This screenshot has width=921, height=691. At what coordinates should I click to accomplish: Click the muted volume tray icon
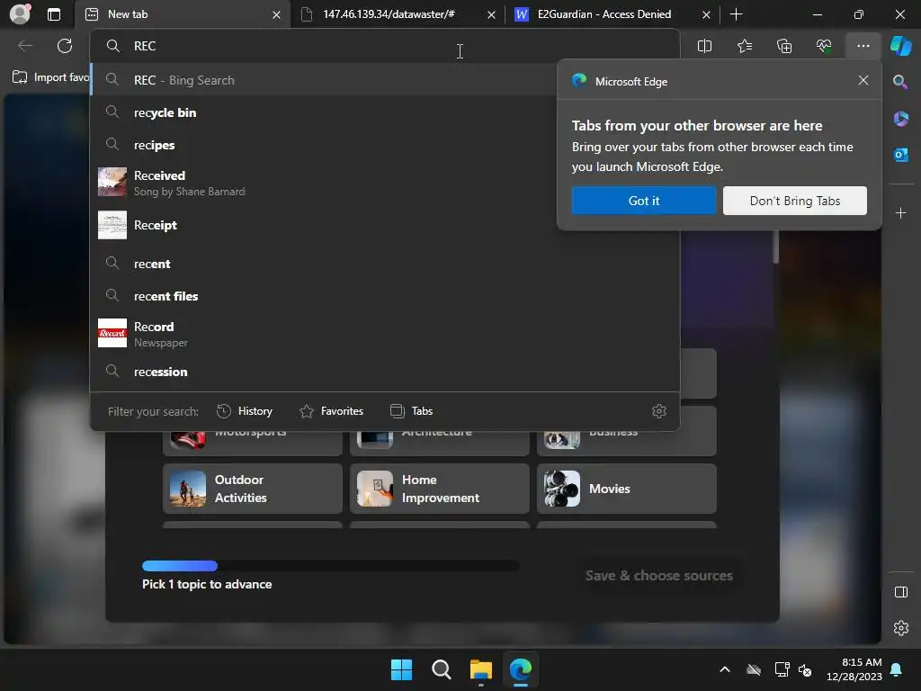[x=805, y=669]
